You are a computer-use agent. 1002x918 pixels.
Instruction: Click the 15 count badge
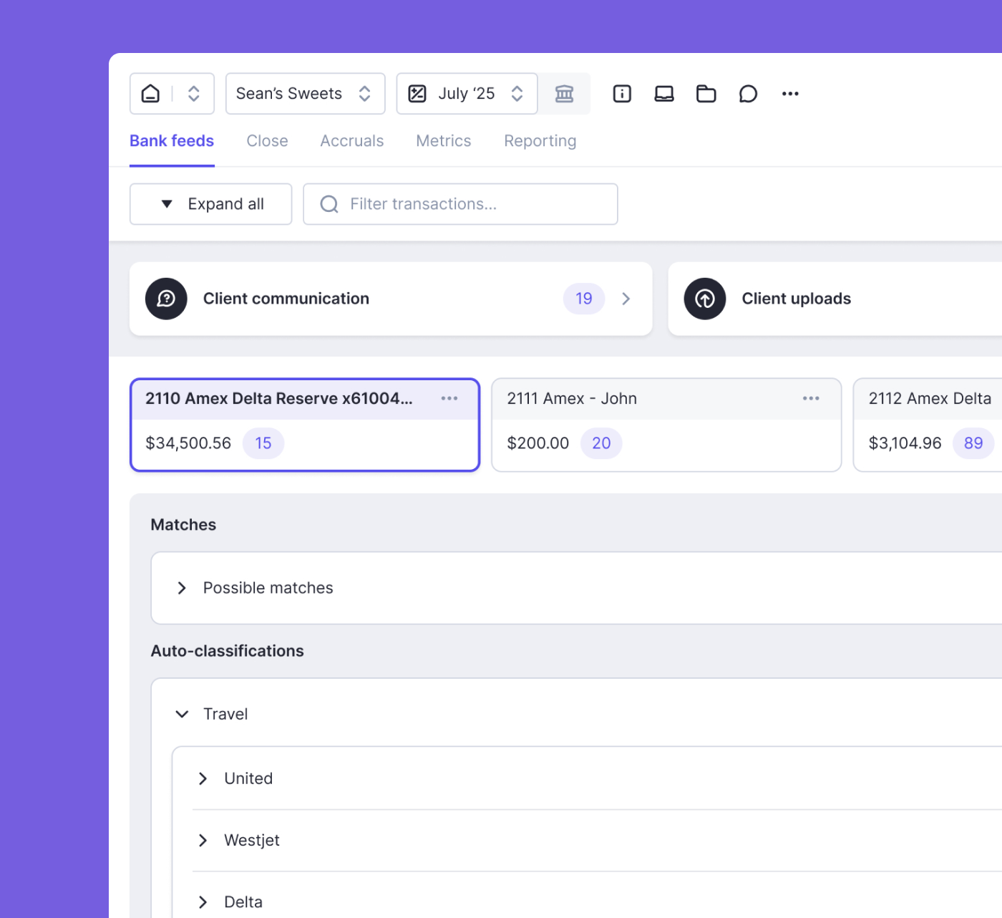coord(263,443)
